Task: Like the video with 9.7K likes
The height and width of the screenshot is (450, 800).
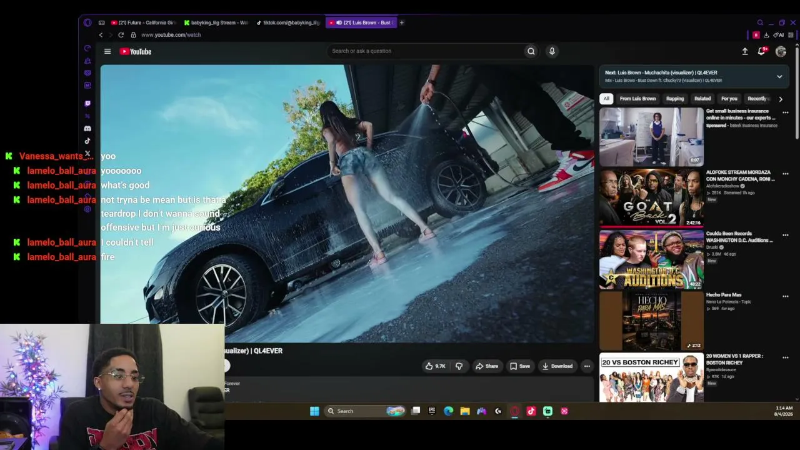Action: tap(435, 366)
